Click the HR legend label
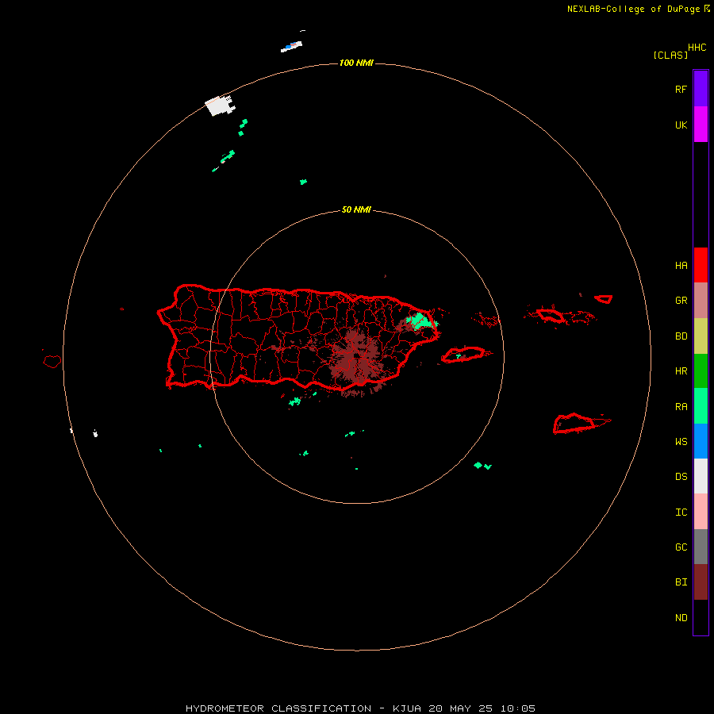714x714 pixels. point(681,371)
